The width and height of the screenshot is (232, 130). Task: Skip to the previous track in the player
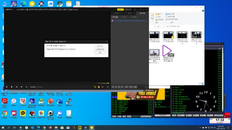[17, 87]
